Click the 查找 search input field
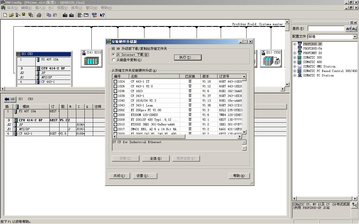The image size is (359, 224). [326, 29]
